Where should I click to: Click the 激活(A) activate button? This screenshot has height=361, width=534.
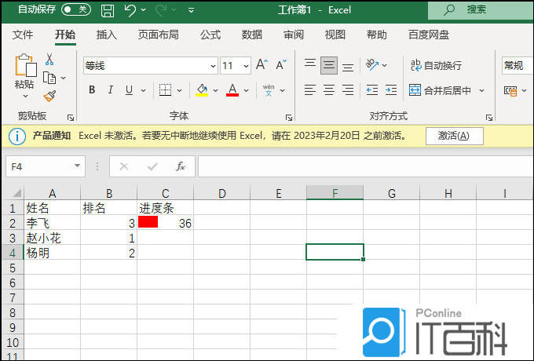point(455,136)
